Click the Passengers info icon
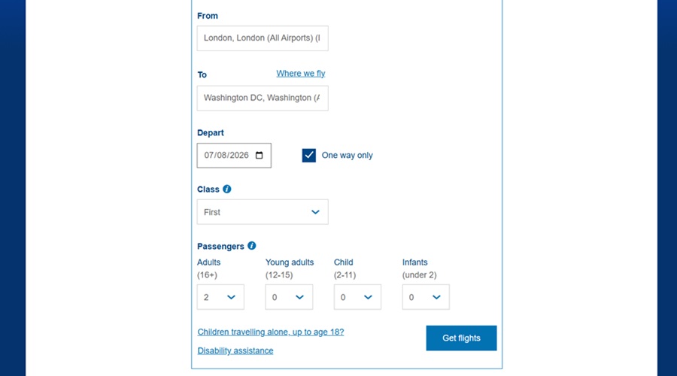Screen dimensions: 677x376 coord(252,246)
